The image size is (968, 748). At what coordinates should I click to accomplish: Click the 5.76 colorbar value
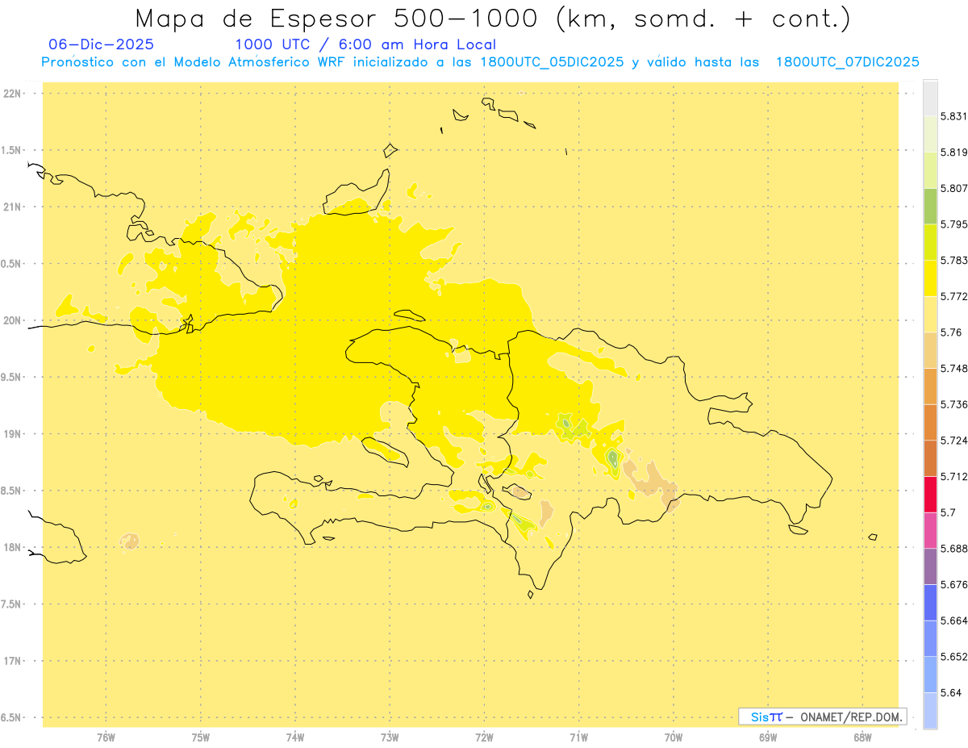click(x=951, y=332)
